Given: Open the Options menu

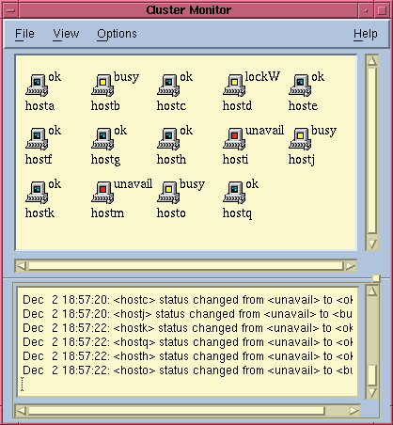Looking at the screenshot, I should point(117,34).
